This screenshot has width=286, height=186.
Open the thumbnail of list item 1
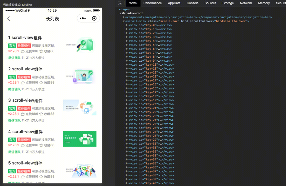pyautogui.click(x=79, y=45)
